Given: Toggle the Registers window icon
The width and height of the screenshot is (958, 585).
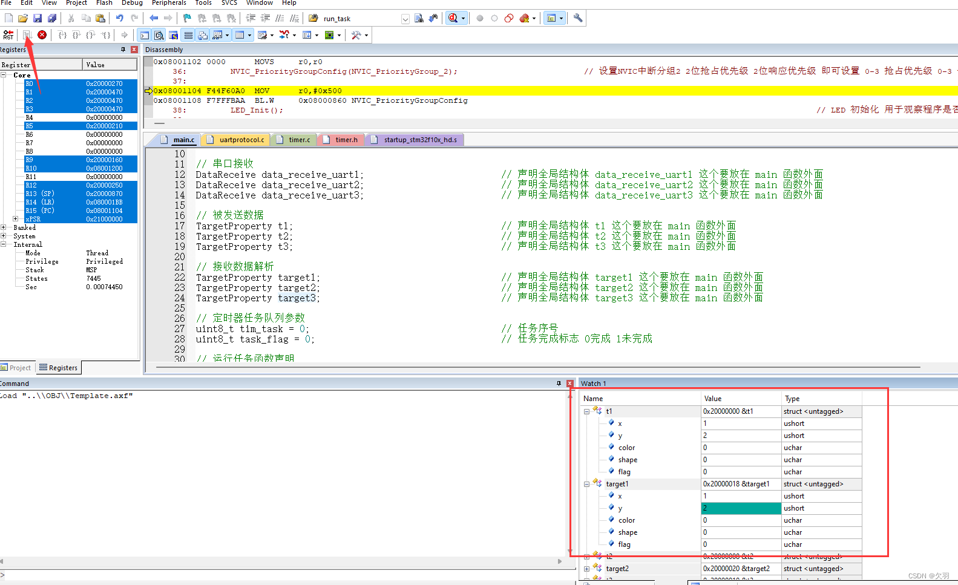Looking at the screenshot, I should [188, 35].
